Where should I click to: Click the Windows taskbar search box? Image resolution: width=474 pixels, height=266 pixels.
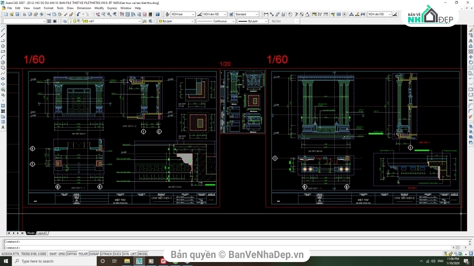[37, 261]
